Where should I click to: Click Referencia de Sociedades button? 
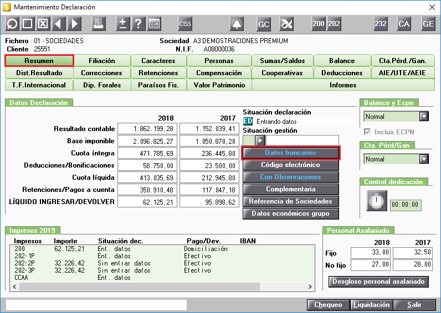[x=290, y=201]
